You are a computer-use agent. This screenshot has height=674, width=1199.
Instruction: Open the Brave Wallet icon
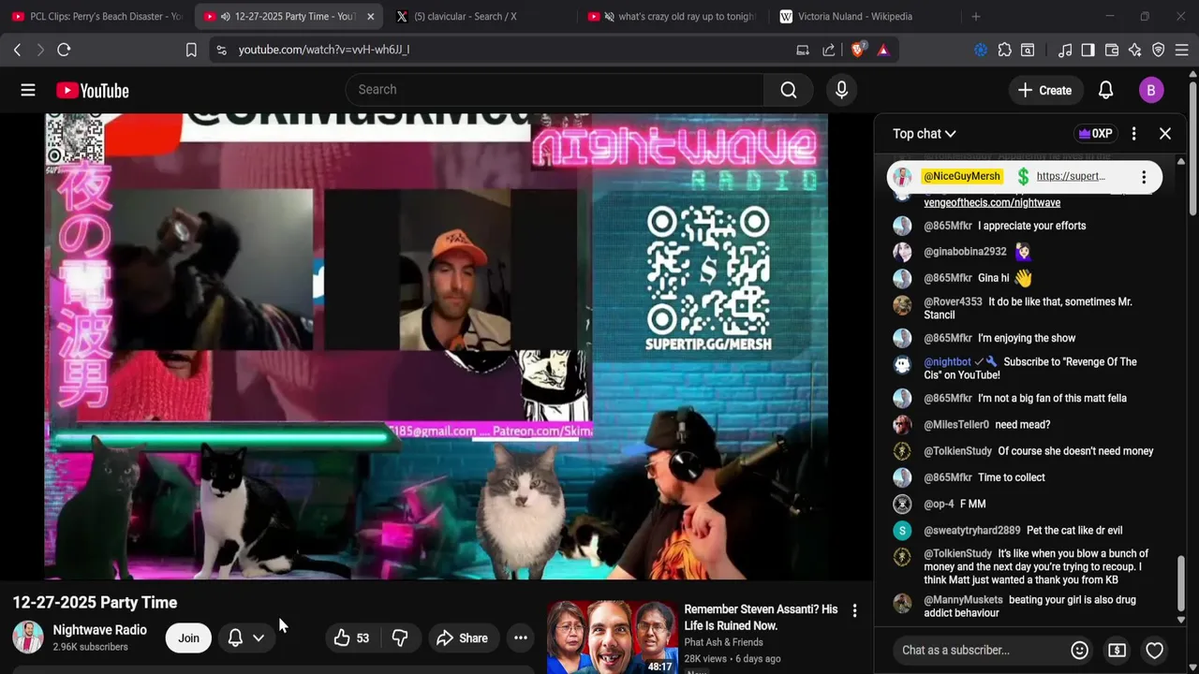click(x=1112, y=50)
